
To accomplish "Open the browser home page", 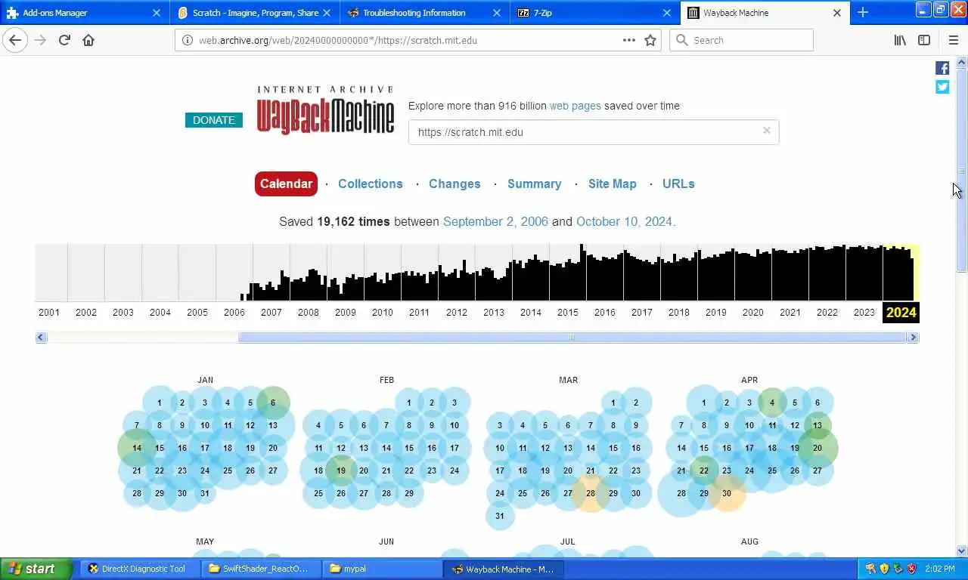I will pyautogui.click(x=88, y=40).
